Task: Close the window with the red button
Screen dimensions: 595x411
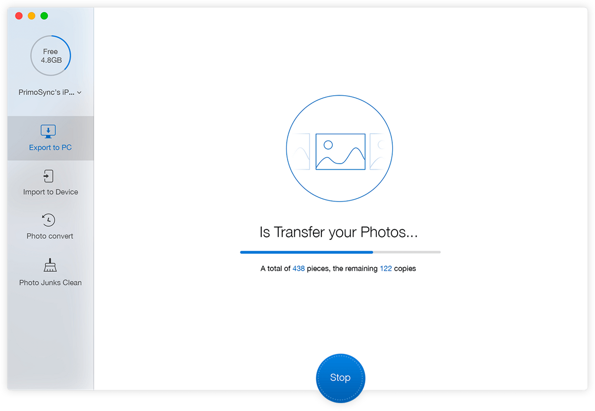Action: click(19, 16)
